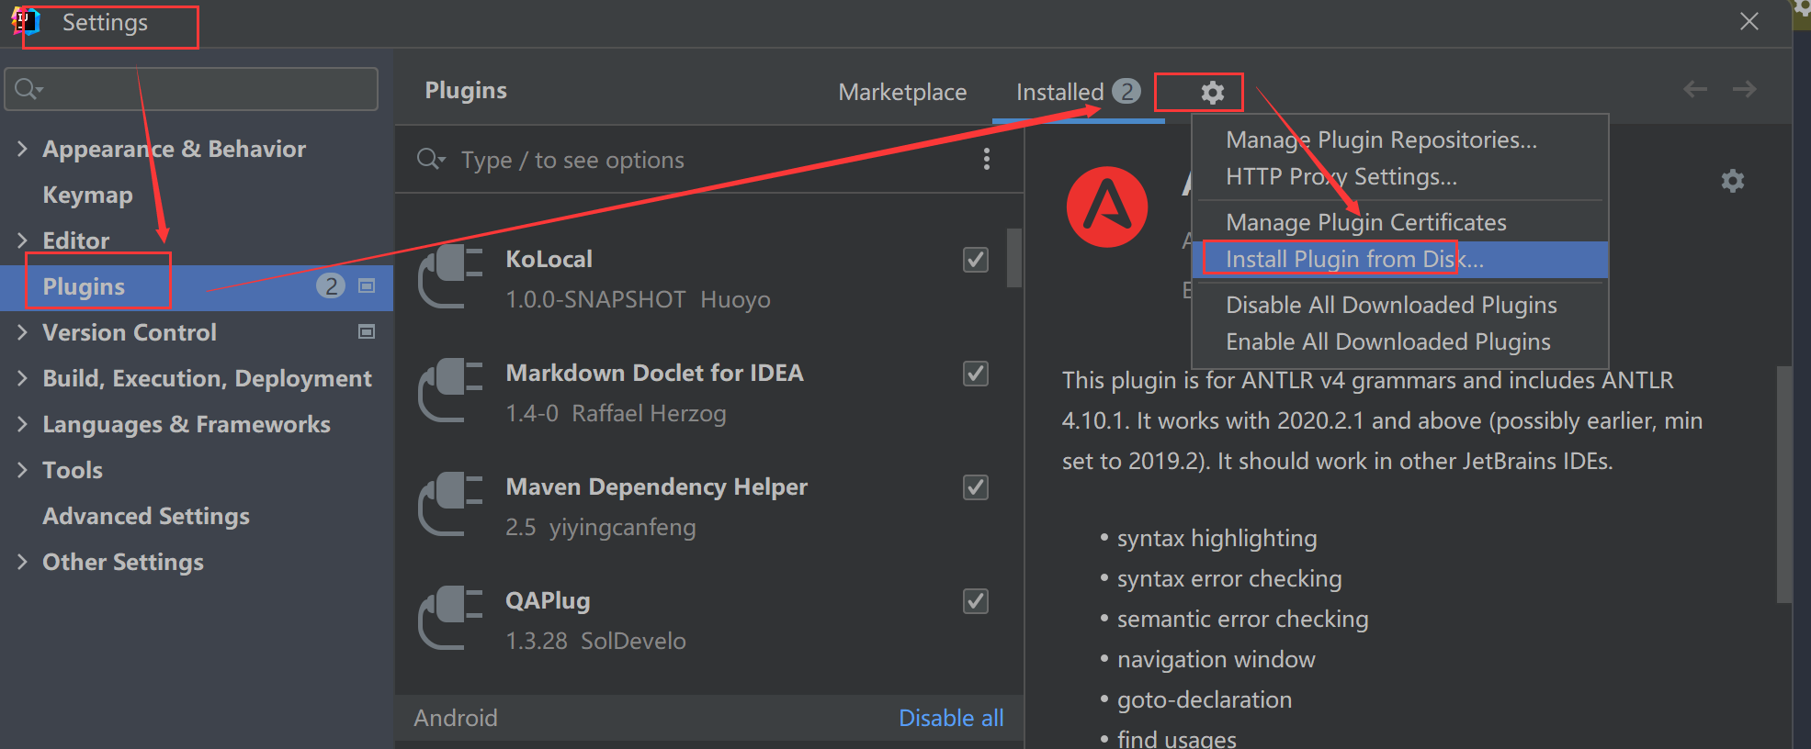Expand the Tools settings node
Image resolution: width=1811 pixels, height=749 pixels.
[23, 470]
